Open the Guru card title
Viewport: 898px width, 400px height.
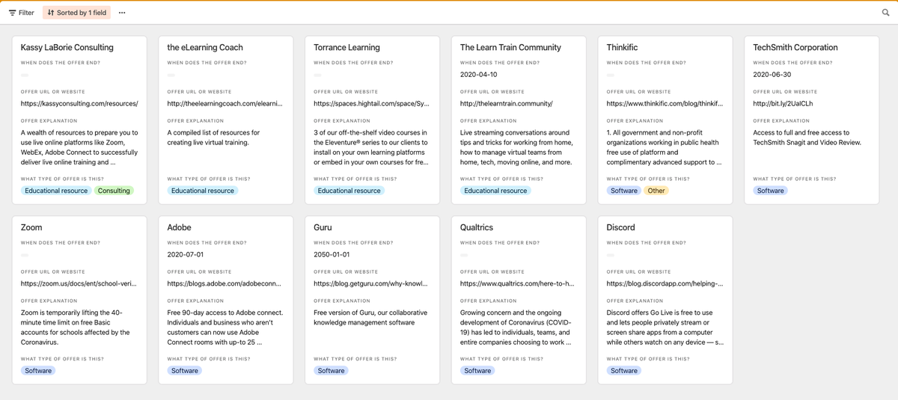pos(323,227)
